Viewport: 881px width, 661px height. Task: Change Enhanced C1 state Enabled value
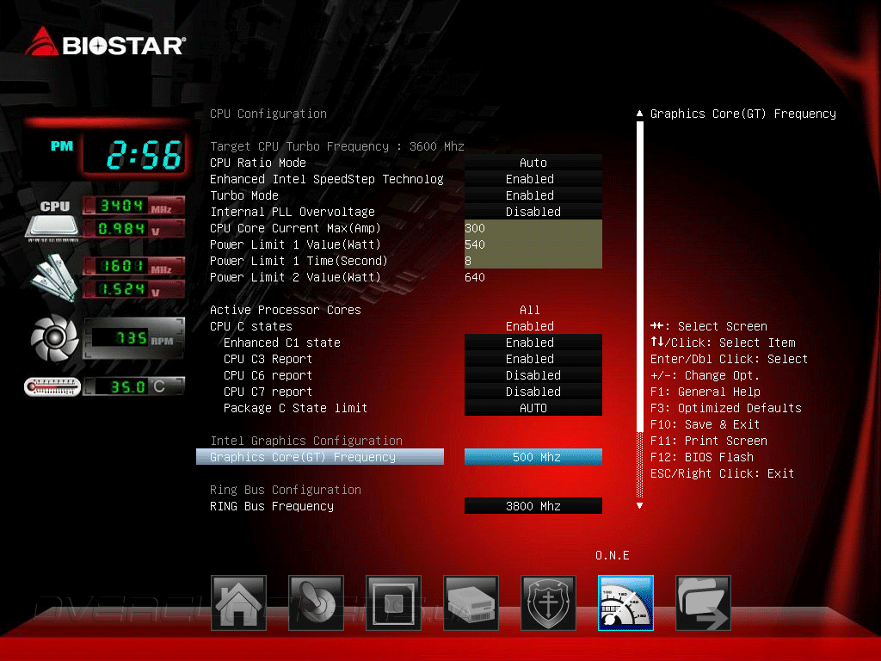(533, 343)
